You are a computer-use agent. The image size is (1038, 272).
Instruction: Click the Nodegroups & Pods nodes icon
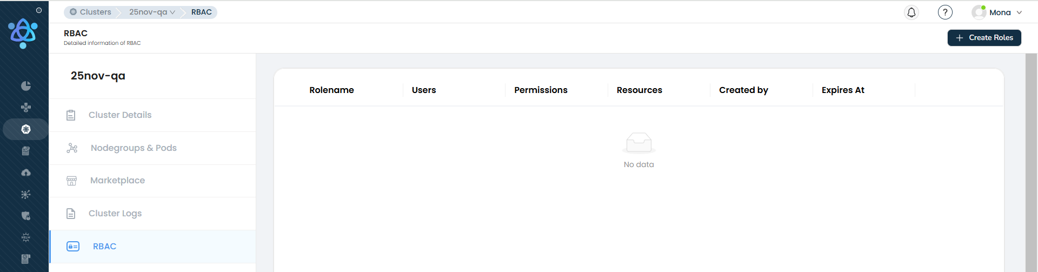click(x=72, y=148)
